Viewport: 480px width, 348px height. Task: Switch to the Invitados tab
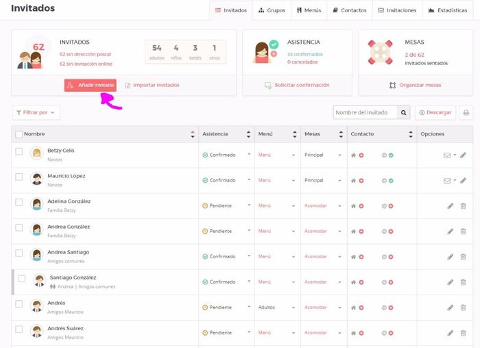click(x=231, y=10)
